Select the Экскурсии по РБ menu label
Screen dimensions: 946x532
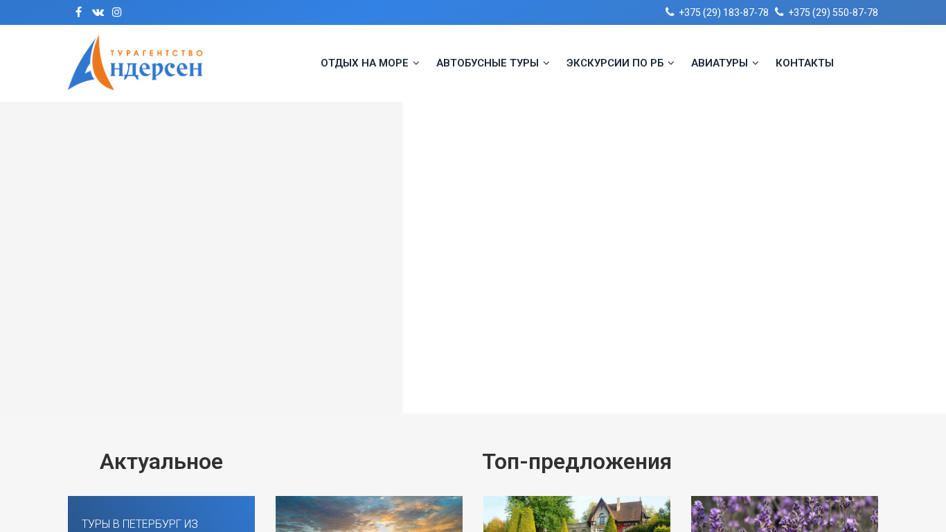(x=614, y=63)
